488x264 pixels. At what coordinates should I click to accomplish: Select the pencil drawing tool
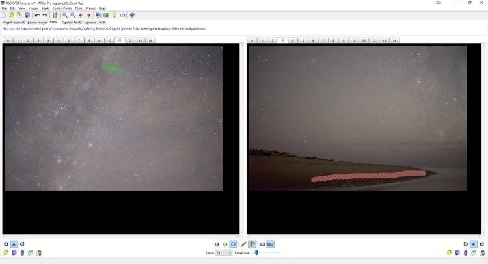coord(243,244)
